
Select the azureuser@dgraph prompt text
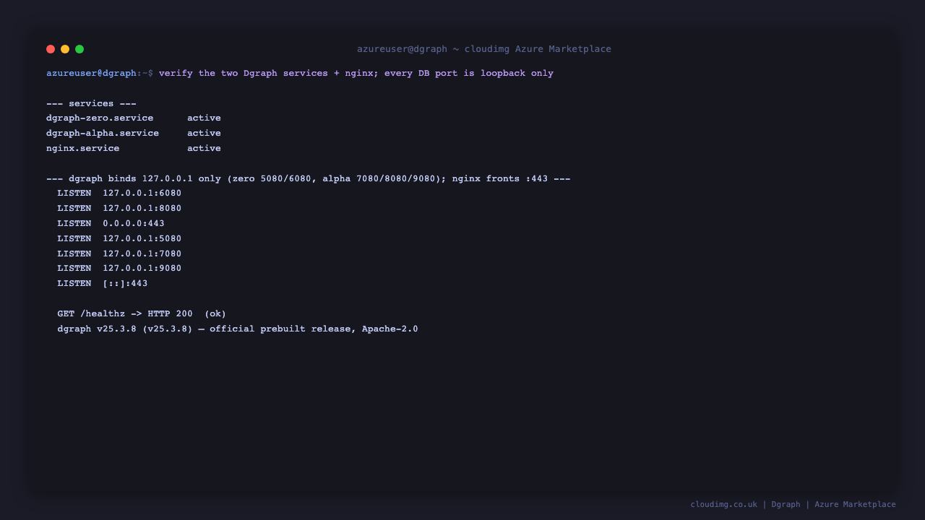[91, 73]
